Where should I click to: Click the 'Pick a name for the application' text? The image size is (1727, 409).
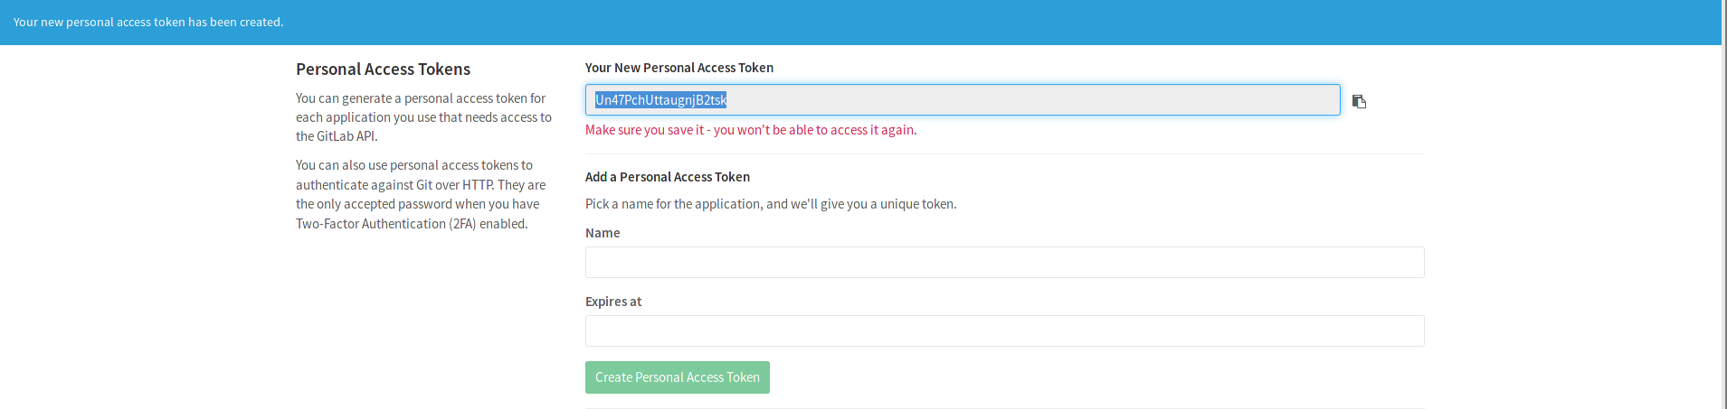pos(771,204)
